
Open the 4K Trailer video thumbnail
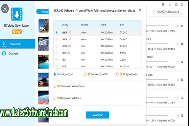tap(43, 26)
